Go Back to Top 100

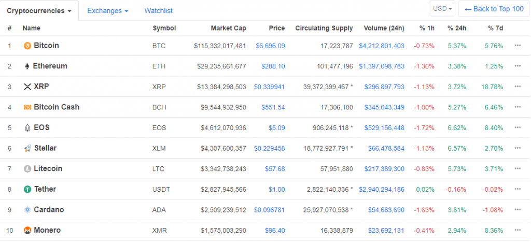[494, 9]
